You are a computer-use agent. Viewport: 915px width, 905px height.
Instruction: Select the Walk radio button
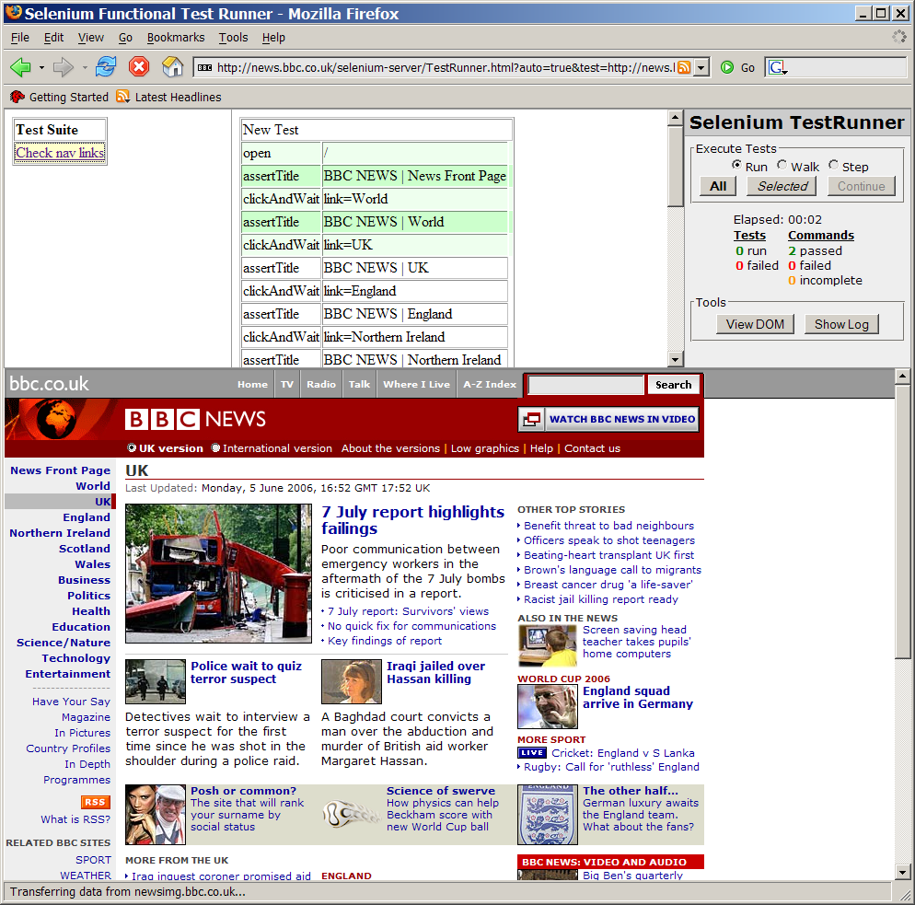782,165
